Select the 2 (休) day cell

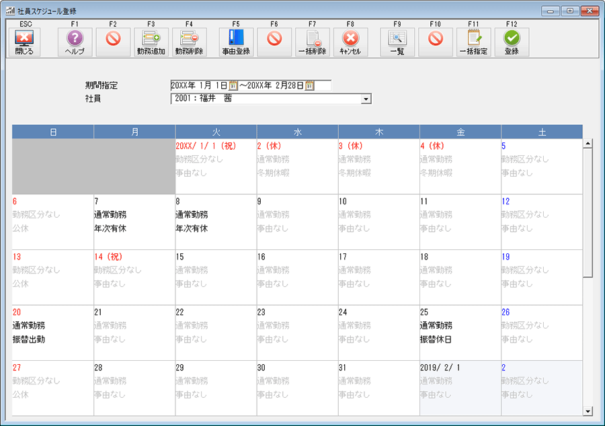298,167
